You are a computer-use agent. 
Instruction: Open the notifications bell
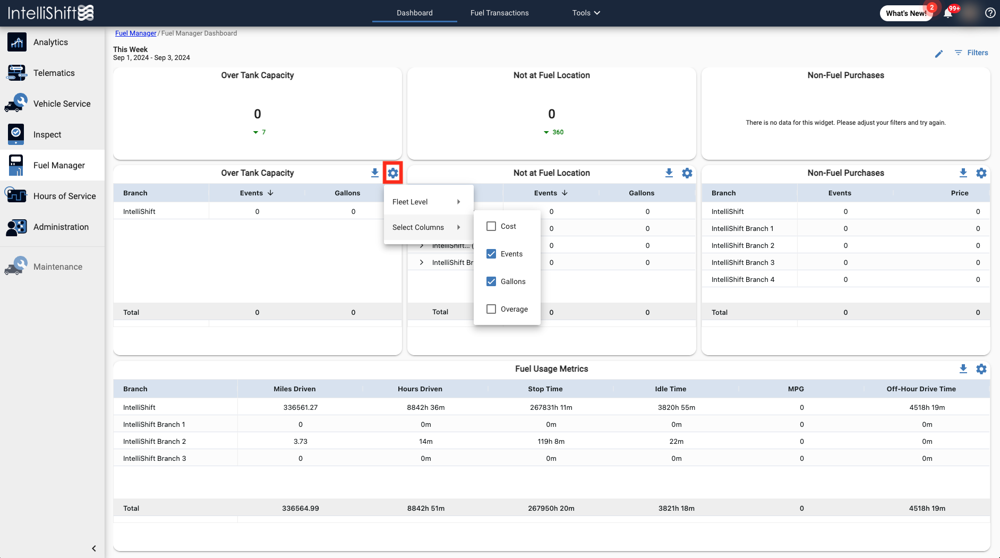tap(948, 13)
